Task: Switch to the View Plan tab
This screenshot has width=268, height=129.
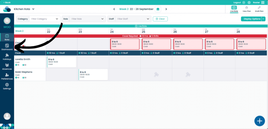Action: pos(247,9)
